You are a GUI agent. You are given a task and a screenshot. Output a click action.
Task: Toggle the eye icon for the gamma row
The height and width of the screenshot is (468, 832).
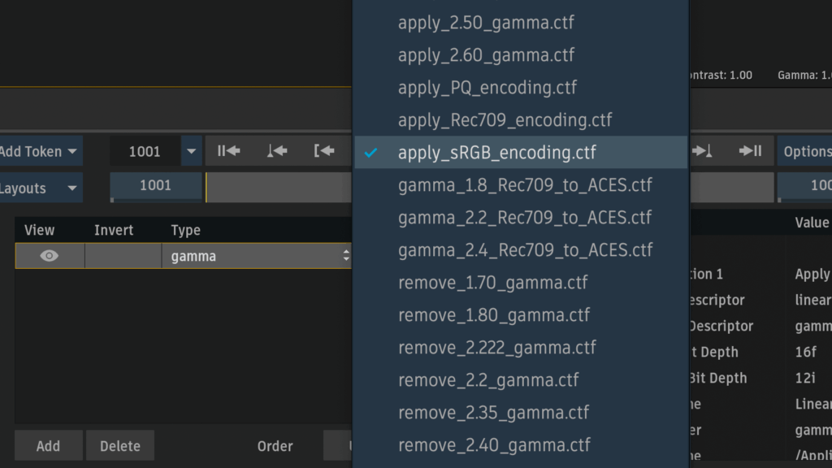(x=49, y=256)
